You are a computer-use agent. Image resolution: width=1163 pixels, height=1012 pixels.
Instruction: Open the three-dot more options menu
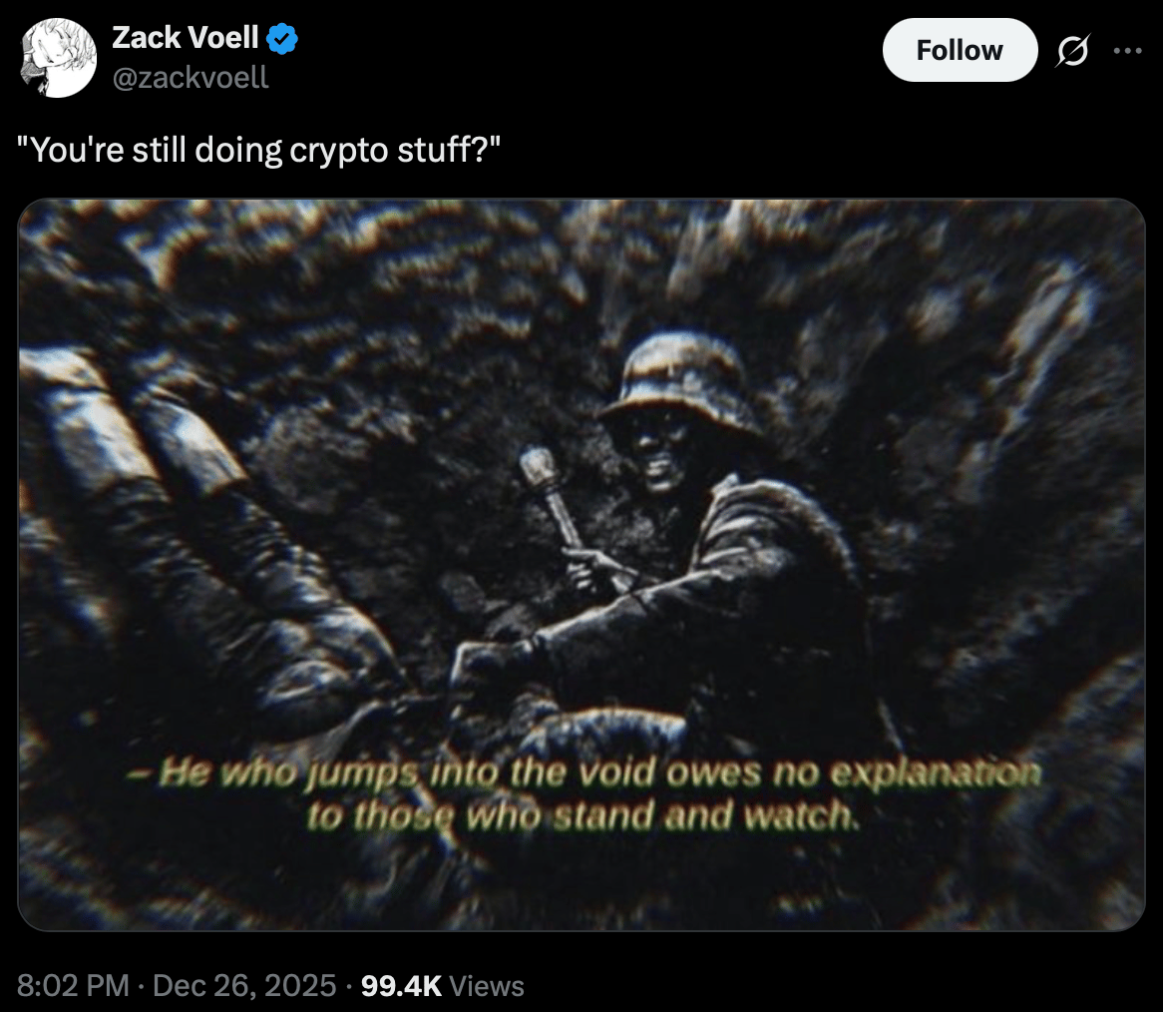point(1127,51)
